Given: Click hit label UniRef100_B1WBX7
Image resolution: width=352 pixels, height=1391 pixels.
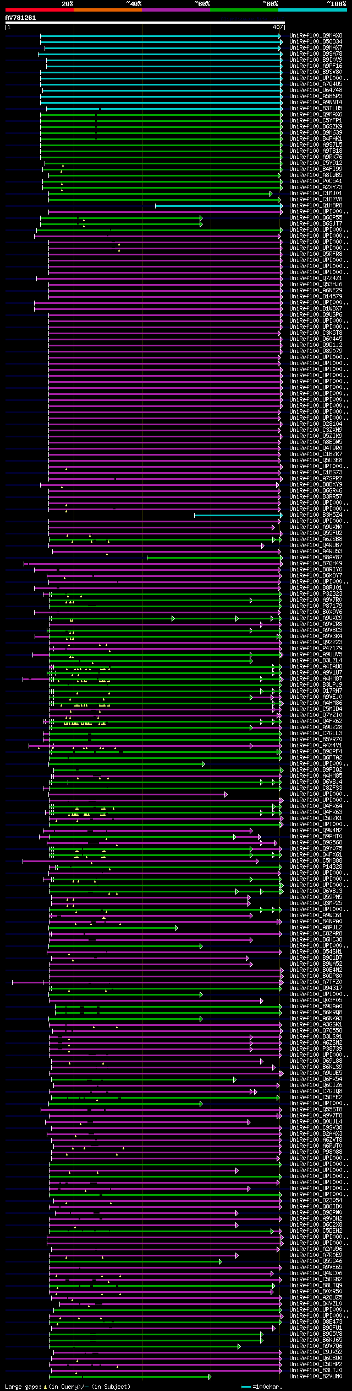Looking at the screenshot, I should pyautogui.click(x=316, y=309).
